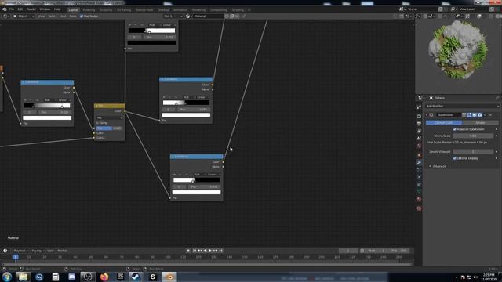Switch to the Sculpting workspace tab

click(106, 9)
